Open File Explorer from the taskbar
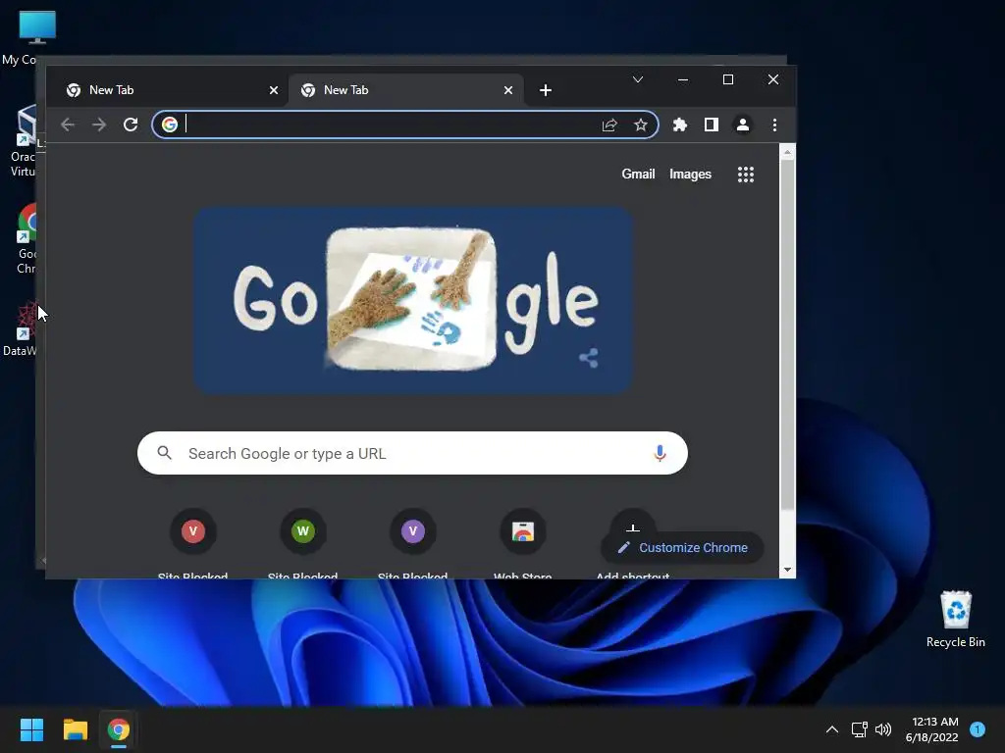 (x=75, y=729)
